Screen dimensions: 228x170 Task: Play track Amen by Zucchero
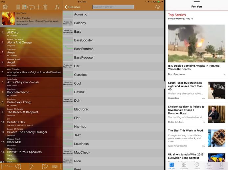click(31, 52)
